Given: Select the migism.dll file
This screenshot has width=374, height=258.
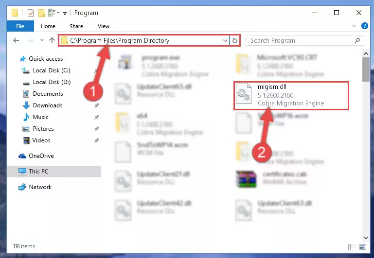Looking at the screenshot, I should [291, 96].
